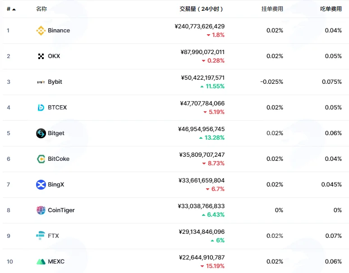
Task: Select Bitget volume ¥46,954,956,745
Action: tap(202, 129)
